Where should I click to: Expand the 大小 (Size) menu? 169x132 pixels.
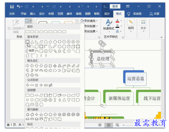[143, 26]
